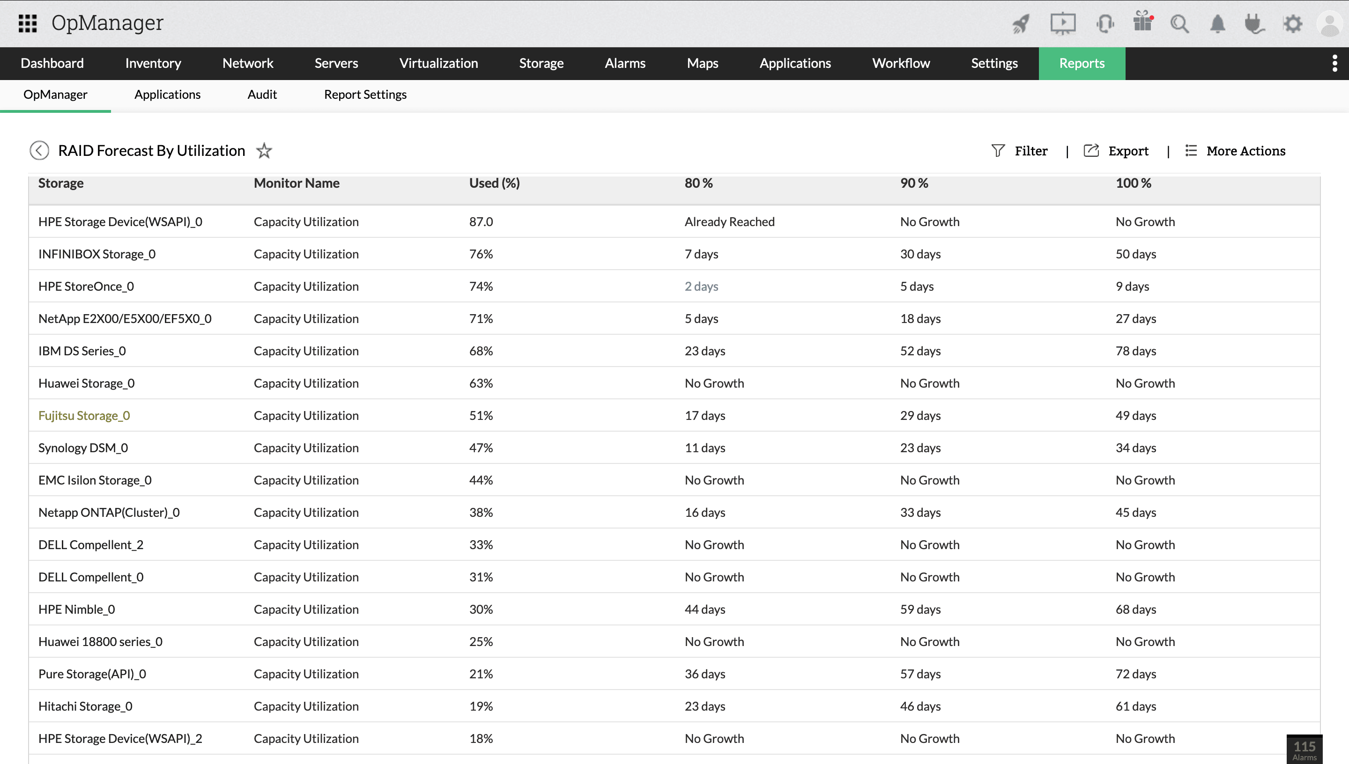Image resolution: width=1349 pixels, height=764 pixels.
Task: Mark report as favorite with star
Action: (264, 151)
